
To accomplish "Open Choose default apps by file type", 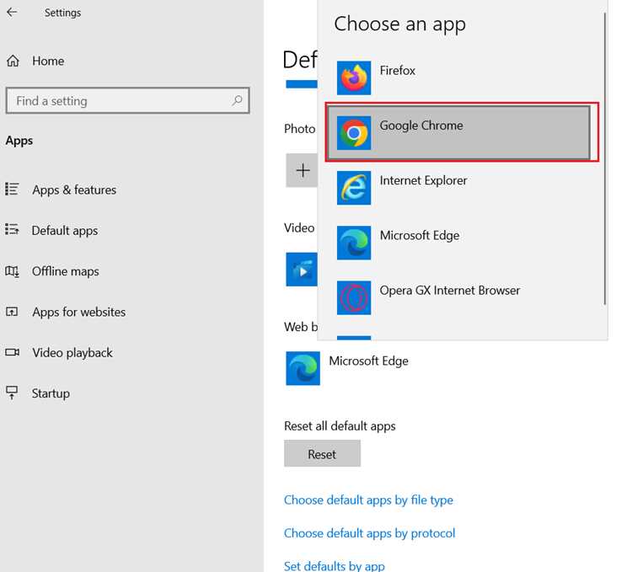I will pyautogui.click(x=368, y=500).
